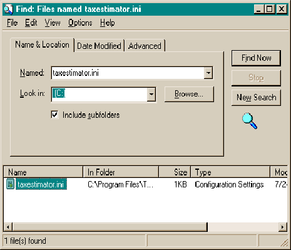Sort results by the In Folder column
Viewport: 291px width, 250px height.
pyautogui.click(x=121, y=172)
